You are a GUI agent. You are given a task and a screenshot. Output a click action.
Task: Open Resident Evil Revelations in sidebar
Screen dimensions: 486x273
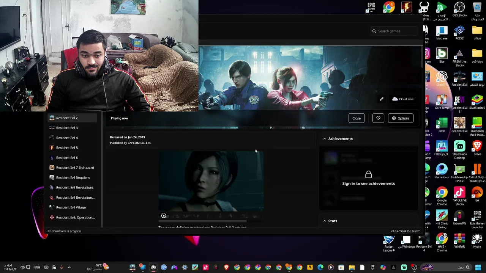(73, 187)
